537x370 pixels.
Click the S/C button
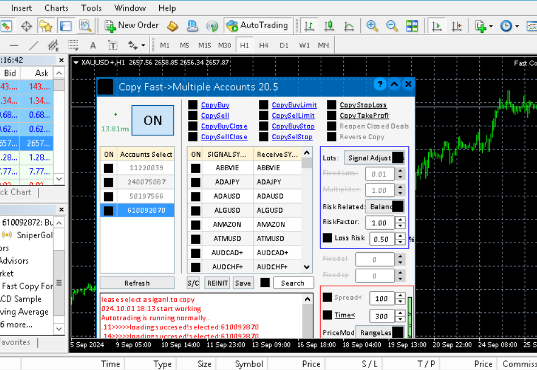(x=193, y=283)
